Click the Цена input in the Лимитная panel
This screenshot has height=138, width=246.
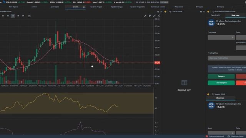[x=221, y=133]
